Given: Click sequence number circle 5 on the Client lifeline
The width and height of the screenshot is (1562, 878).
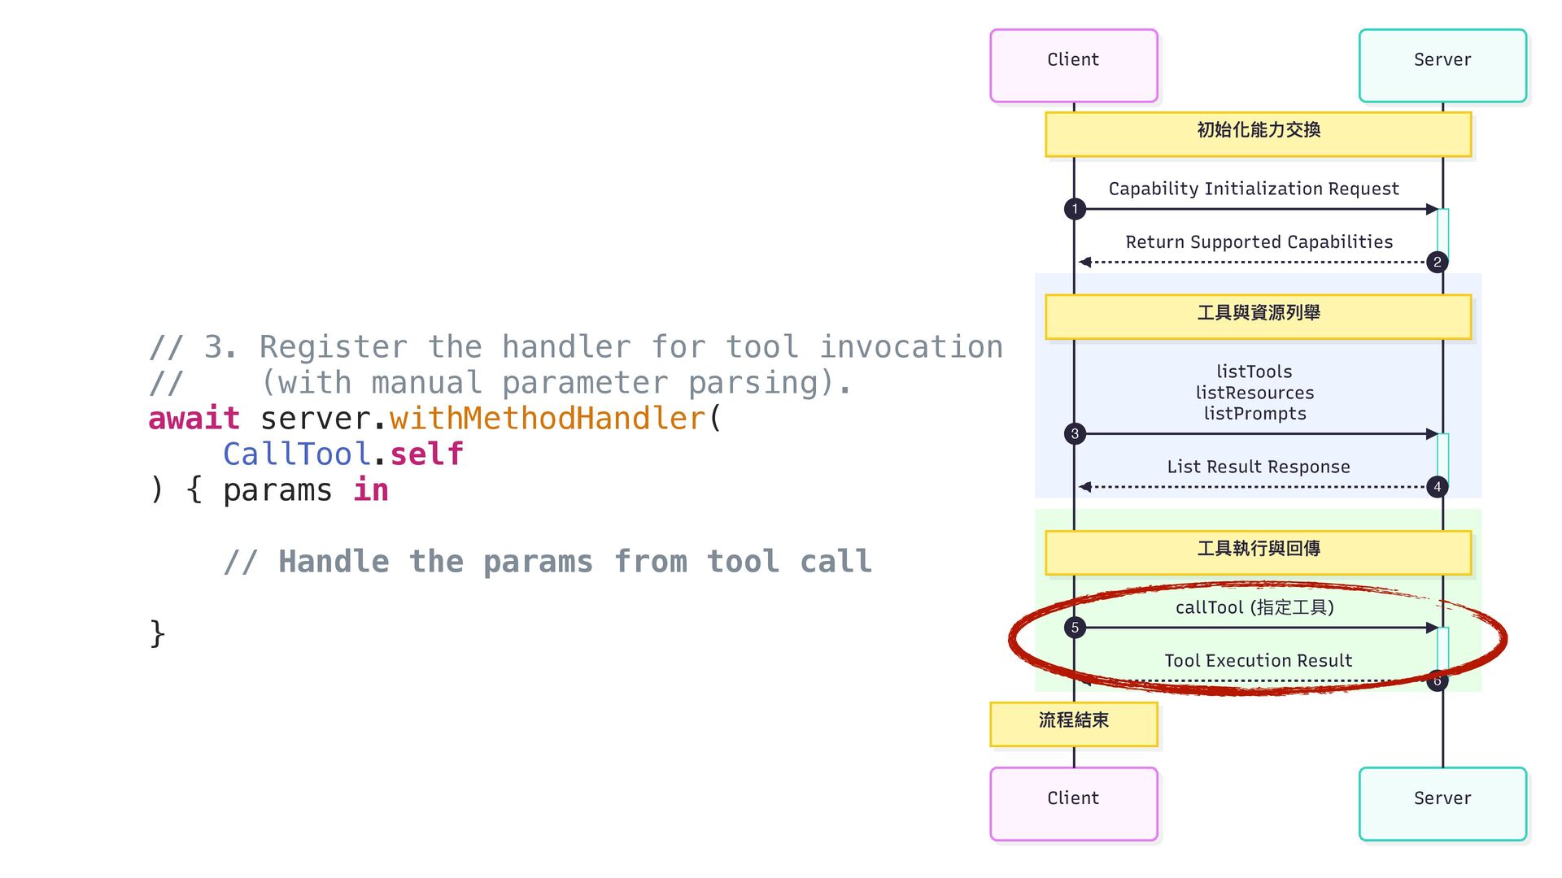Looking at the screenshot, I should click(x=1075, y=628).
